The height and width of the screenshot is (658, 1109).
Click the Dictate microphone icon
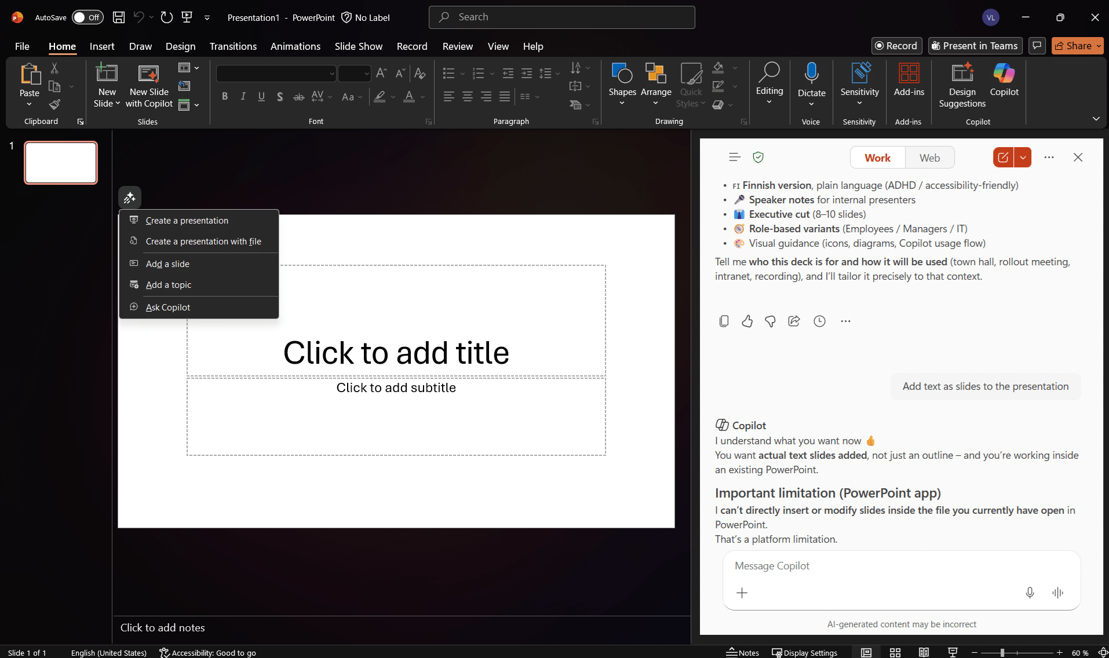(x=811, y=74)
